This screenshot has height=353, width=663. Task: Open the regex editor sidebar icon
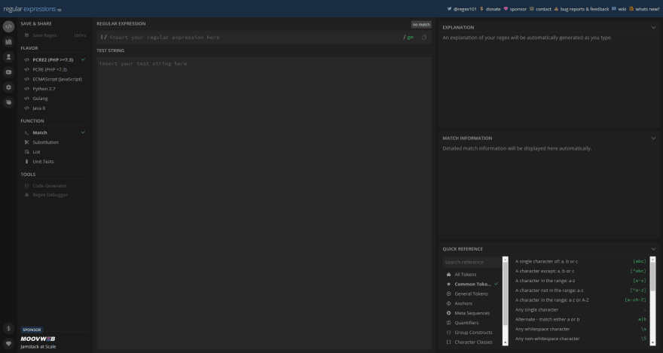(8, 26)
